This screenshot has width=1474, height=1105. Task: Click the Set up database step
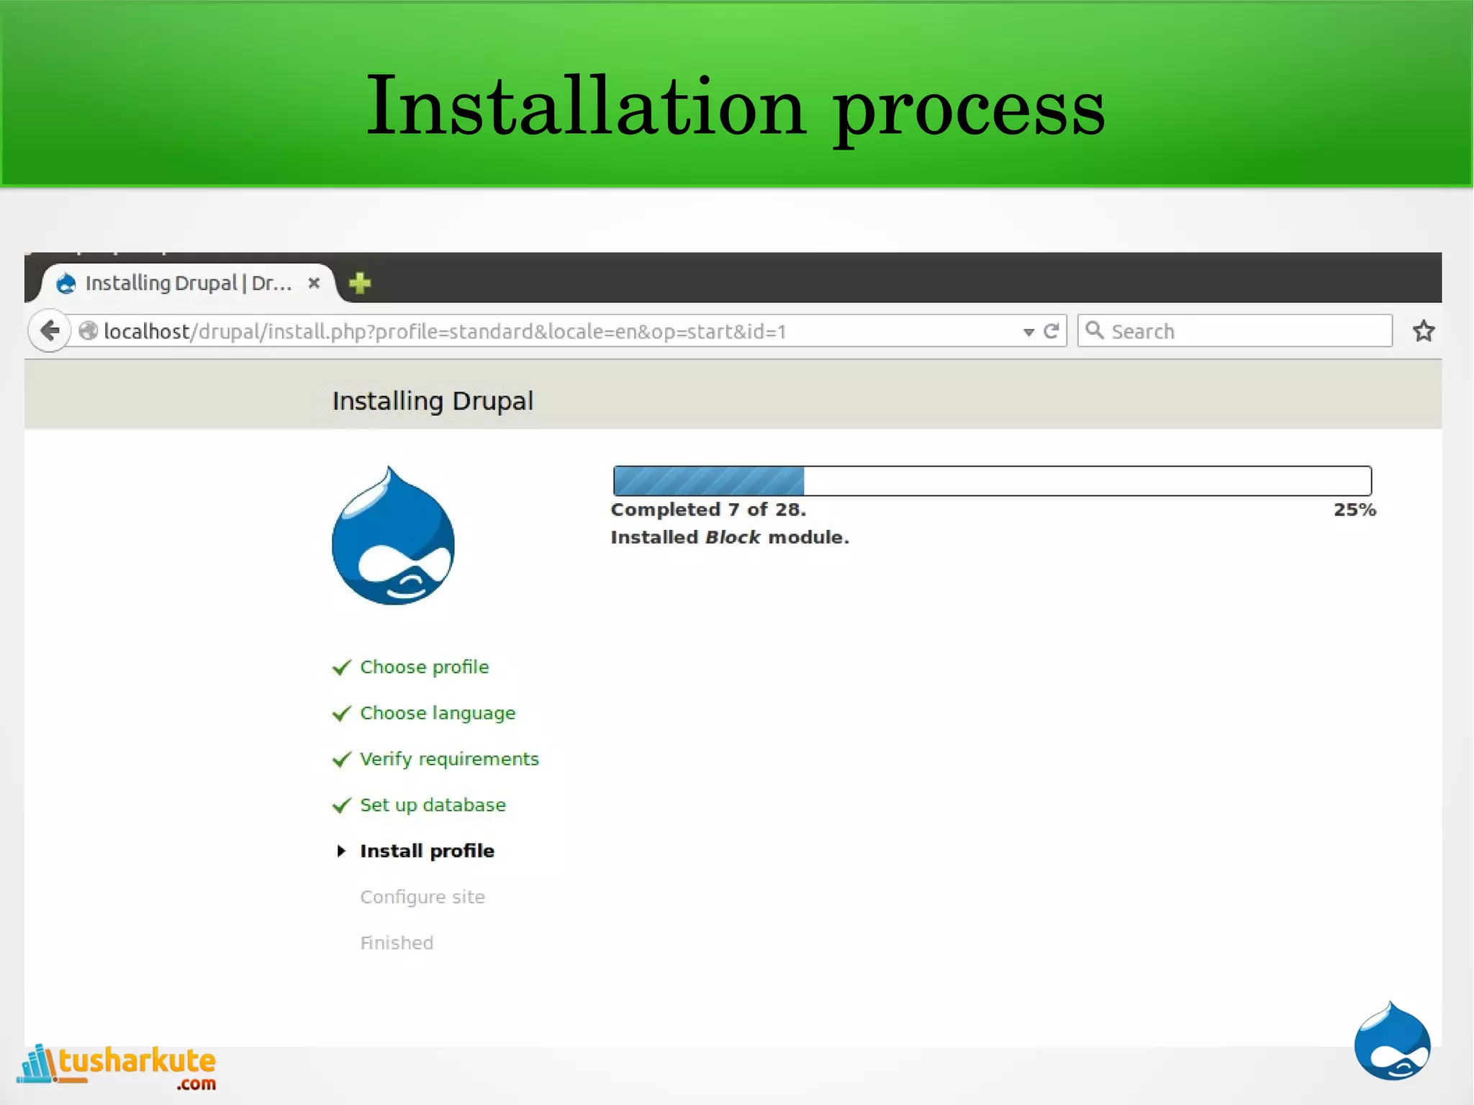(x=433, y=806)
